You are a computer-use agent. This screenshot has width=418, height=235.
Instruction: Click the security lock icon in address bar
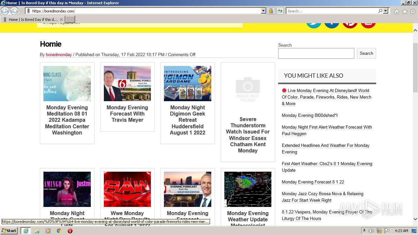271,11
